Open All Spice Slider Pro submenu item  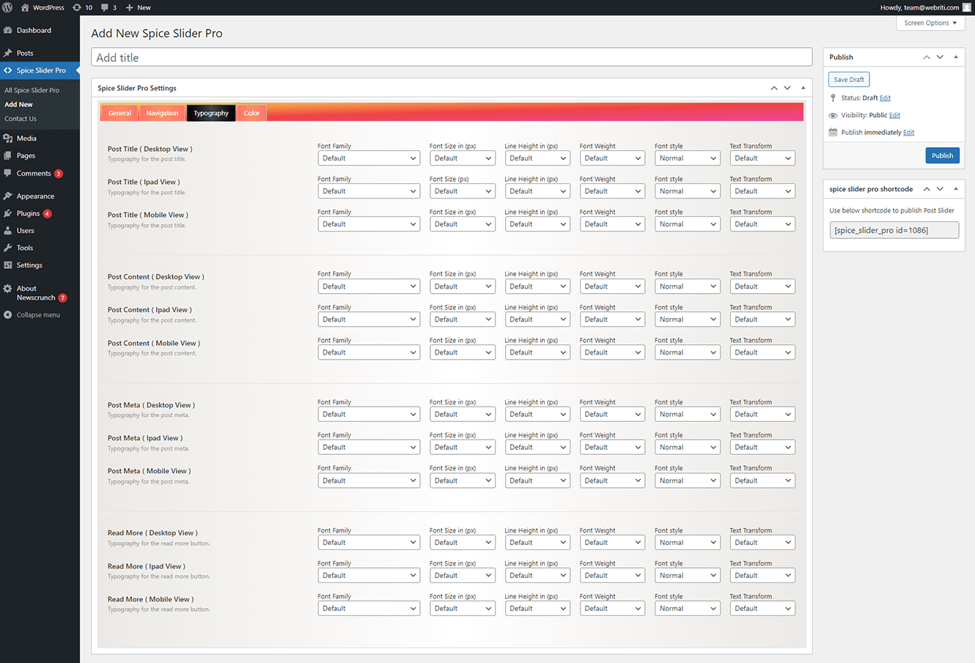[x=32, y=90]
